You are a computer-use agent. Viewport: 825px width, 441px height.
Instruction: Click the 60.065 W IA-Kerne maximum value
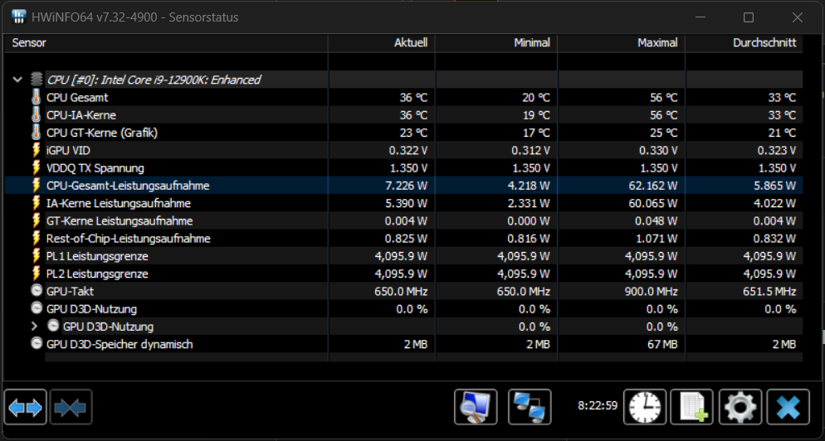point(653,203)
